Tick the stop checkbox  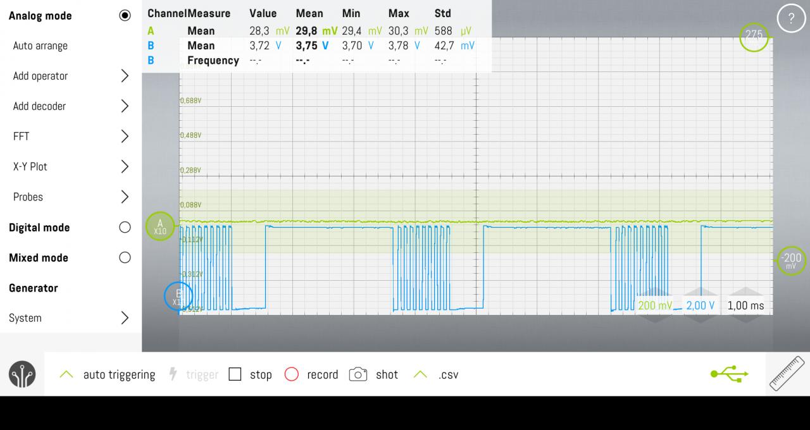point(235,374)
